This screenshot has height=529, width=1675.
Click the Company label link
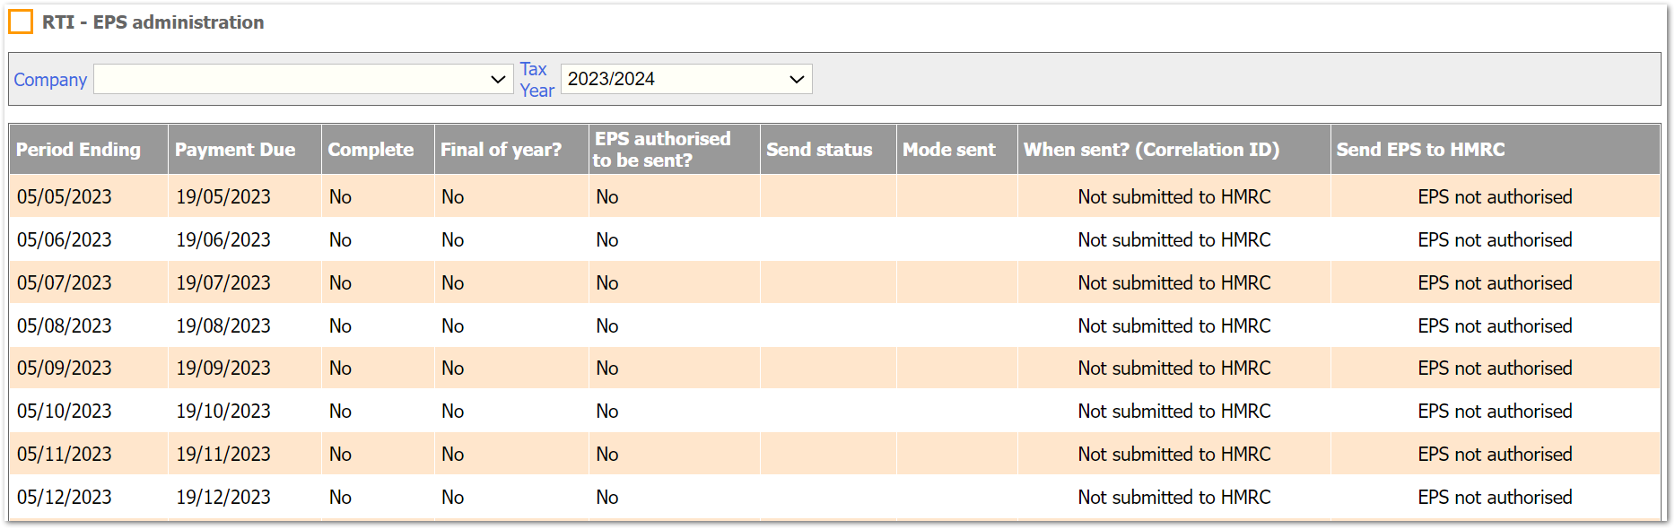50,80
